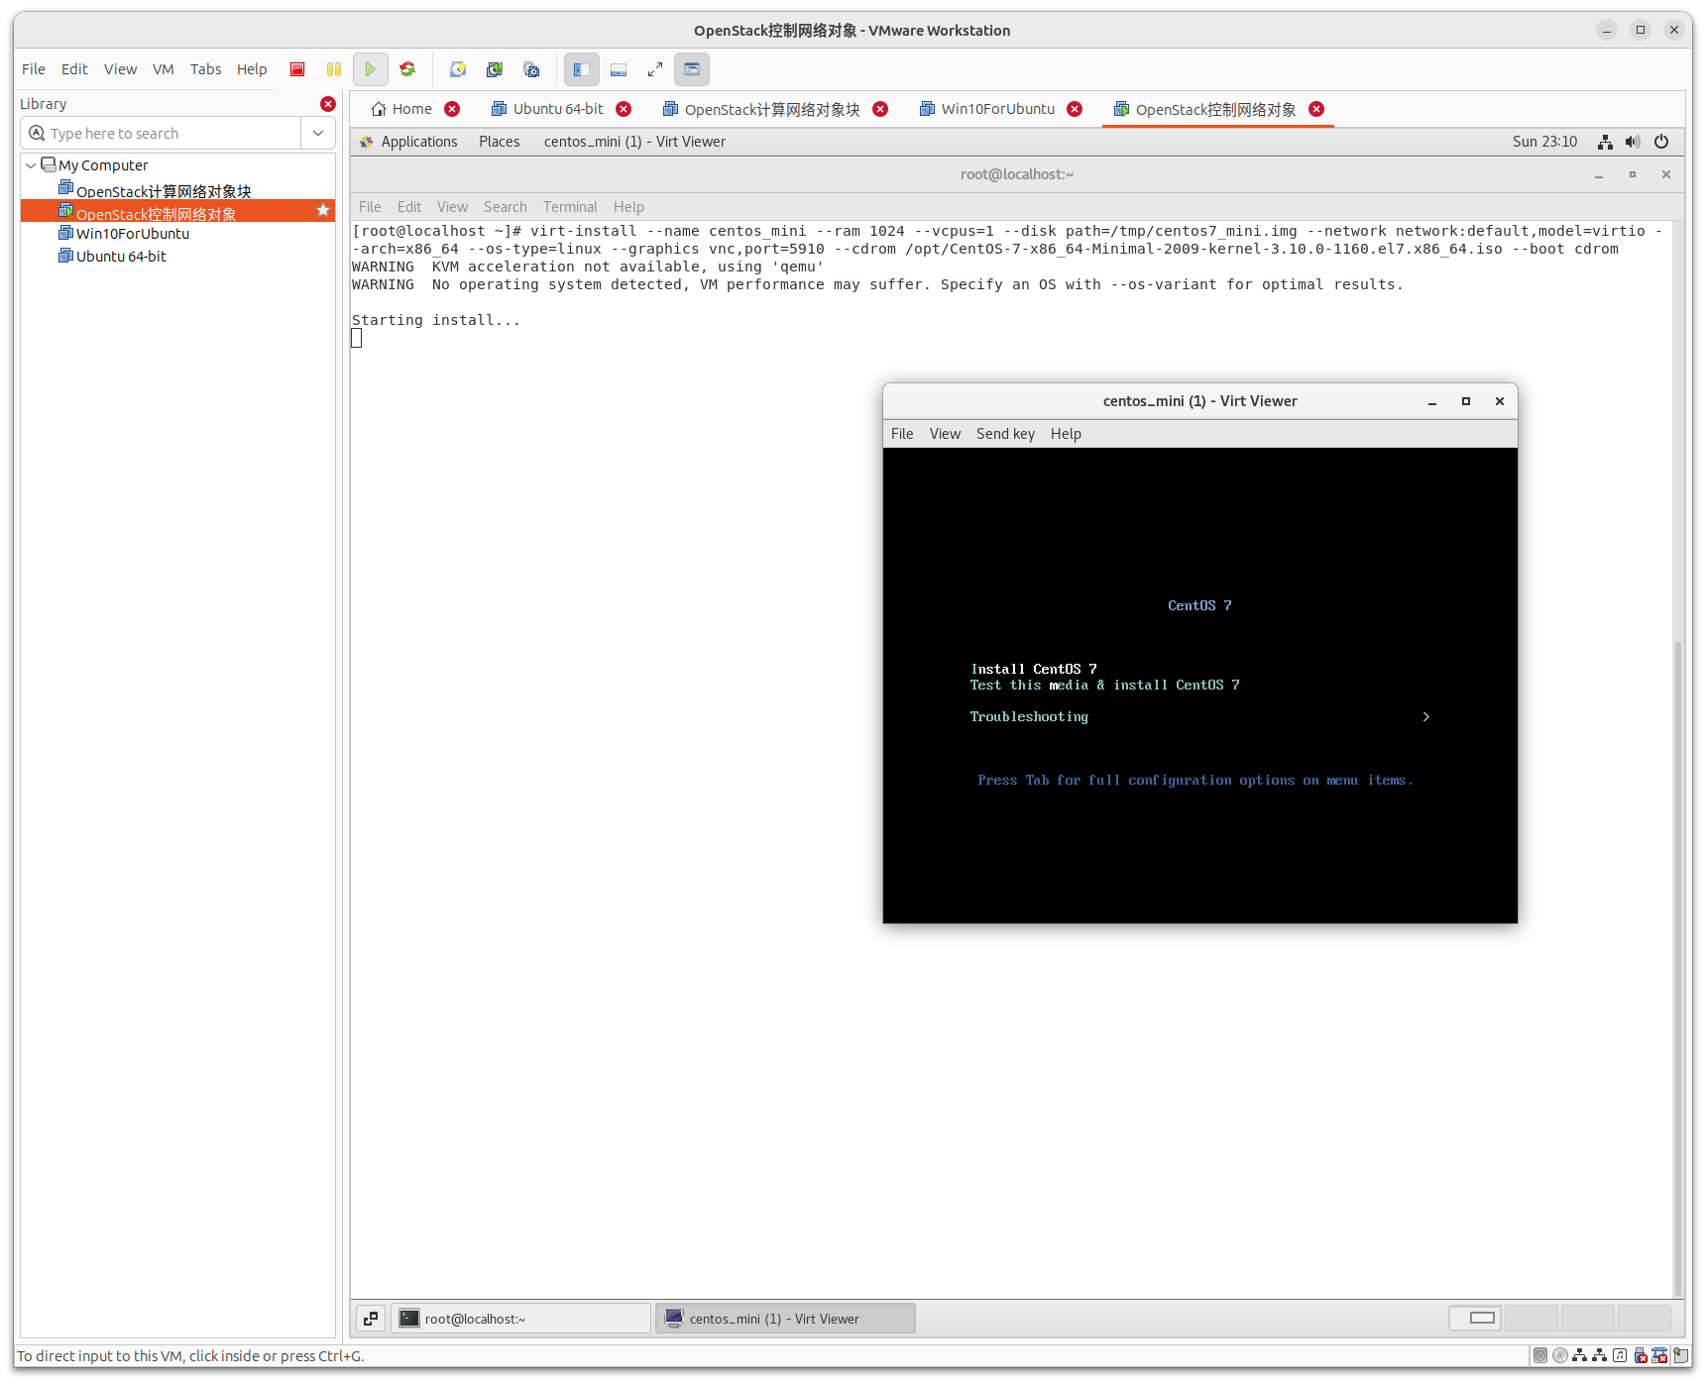Open the VMware File menu
The width and height of the screenshot is (1706, 1384).
[x=34, y=69]
